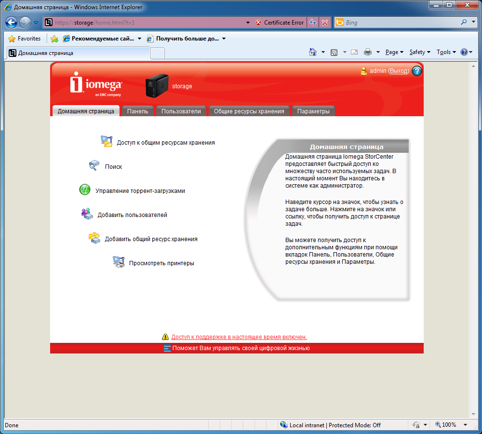Image resolution: width=482 pixels, height=434 pixels.
Task: Click the RSS feeds toolbar icon
Action: click(334, 52)
